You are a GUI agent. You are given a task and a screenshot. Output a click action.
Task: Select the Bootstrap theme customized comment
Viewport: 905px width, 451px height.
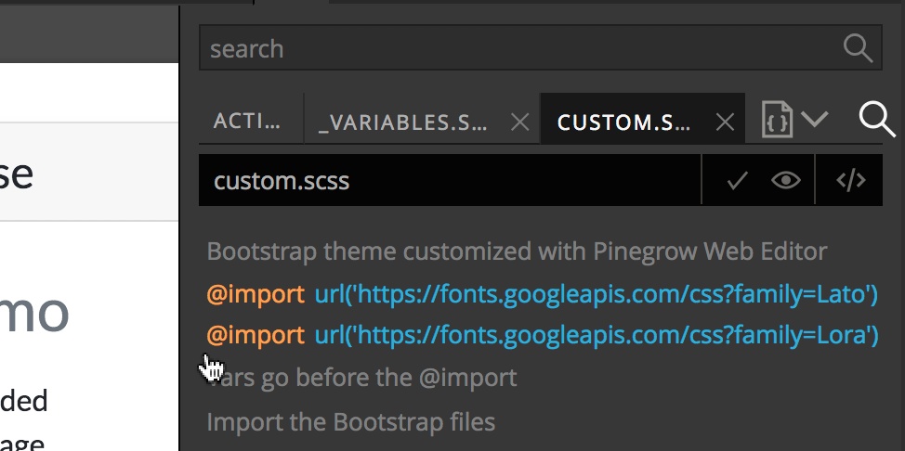(517, 251)
